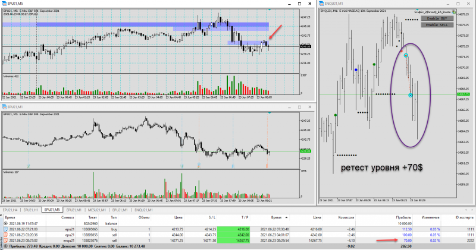Click the S / L column header

212,217
